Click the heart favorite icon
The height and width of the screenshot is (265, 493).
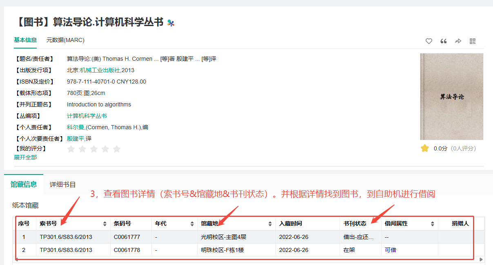429,41
